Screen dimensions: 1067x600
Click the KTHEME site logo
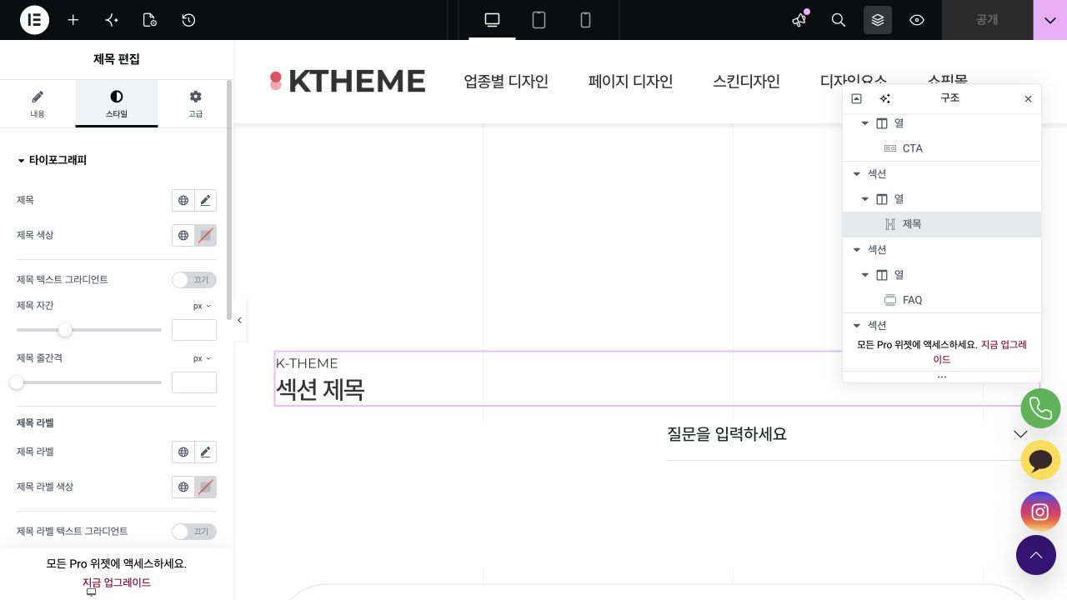(x=348, y=81)
